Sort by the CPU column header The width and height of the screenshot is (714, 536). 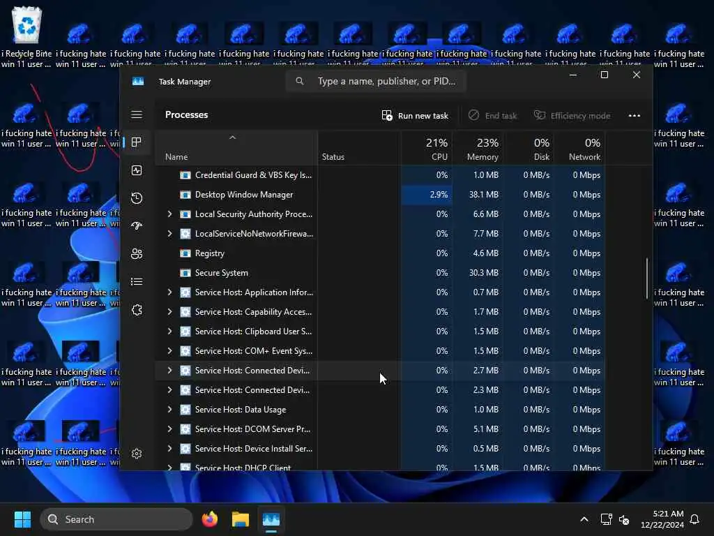428,149
